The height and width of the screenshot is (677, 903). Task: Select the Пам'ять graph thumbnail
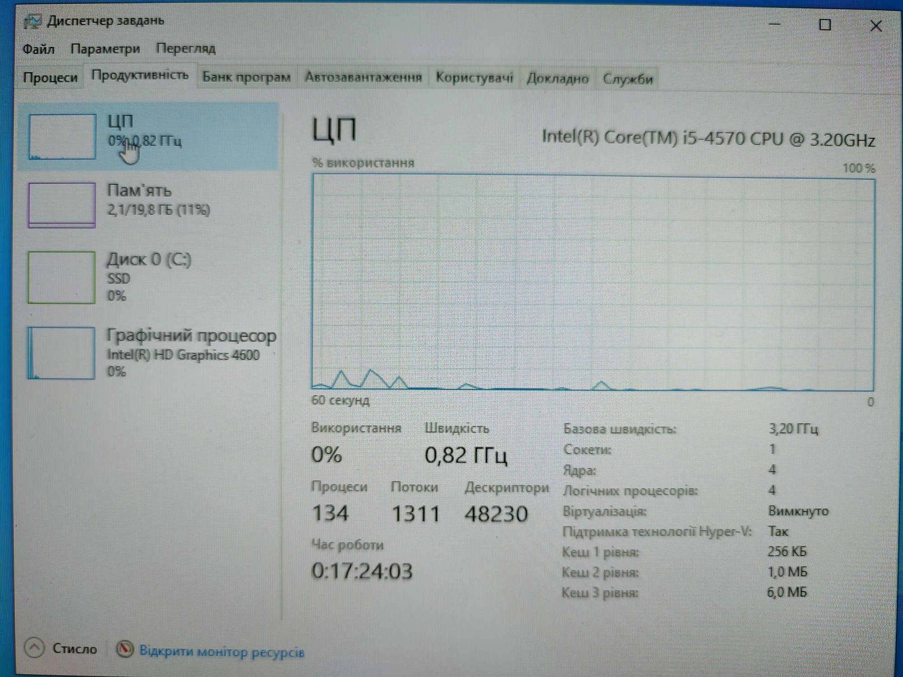(62, 205)
